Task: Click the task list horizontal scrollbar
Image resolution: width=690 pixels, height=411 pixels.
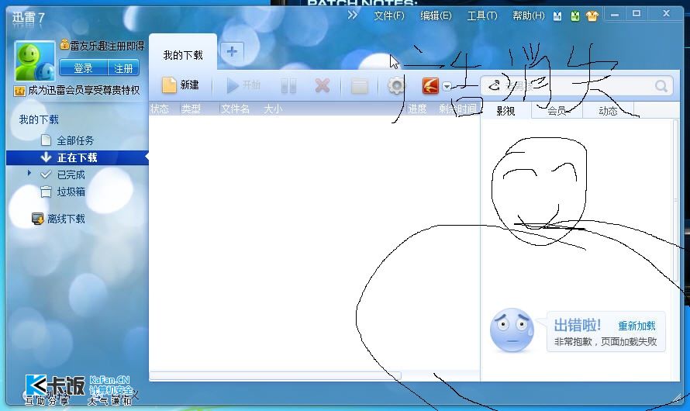Action: click(x=275, y=375)
